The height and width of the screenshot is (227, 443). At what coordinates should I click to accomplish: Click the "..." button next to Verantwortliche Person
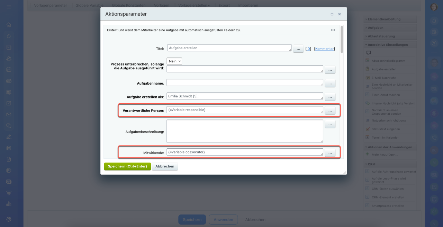(x=330, y=111)
